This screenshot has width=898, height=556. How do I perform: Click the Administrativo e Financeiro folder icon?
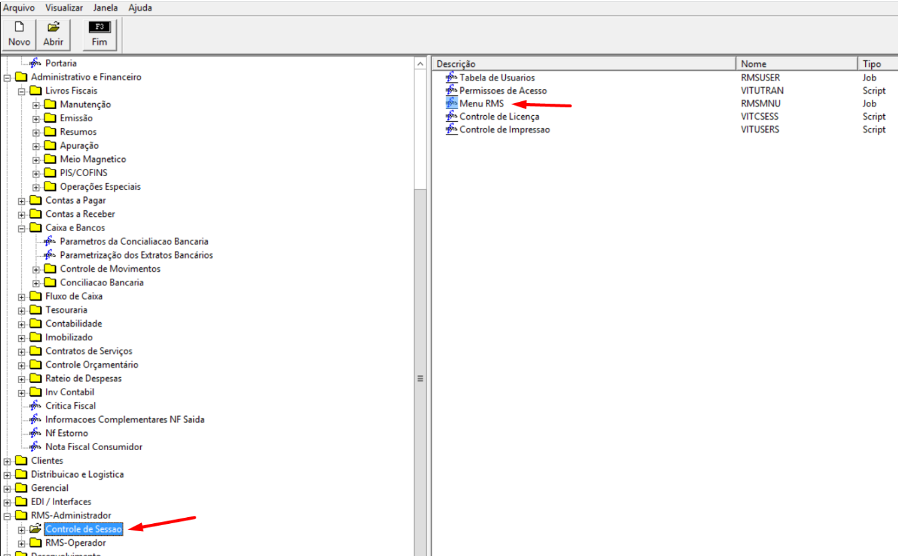click(21, 77)
